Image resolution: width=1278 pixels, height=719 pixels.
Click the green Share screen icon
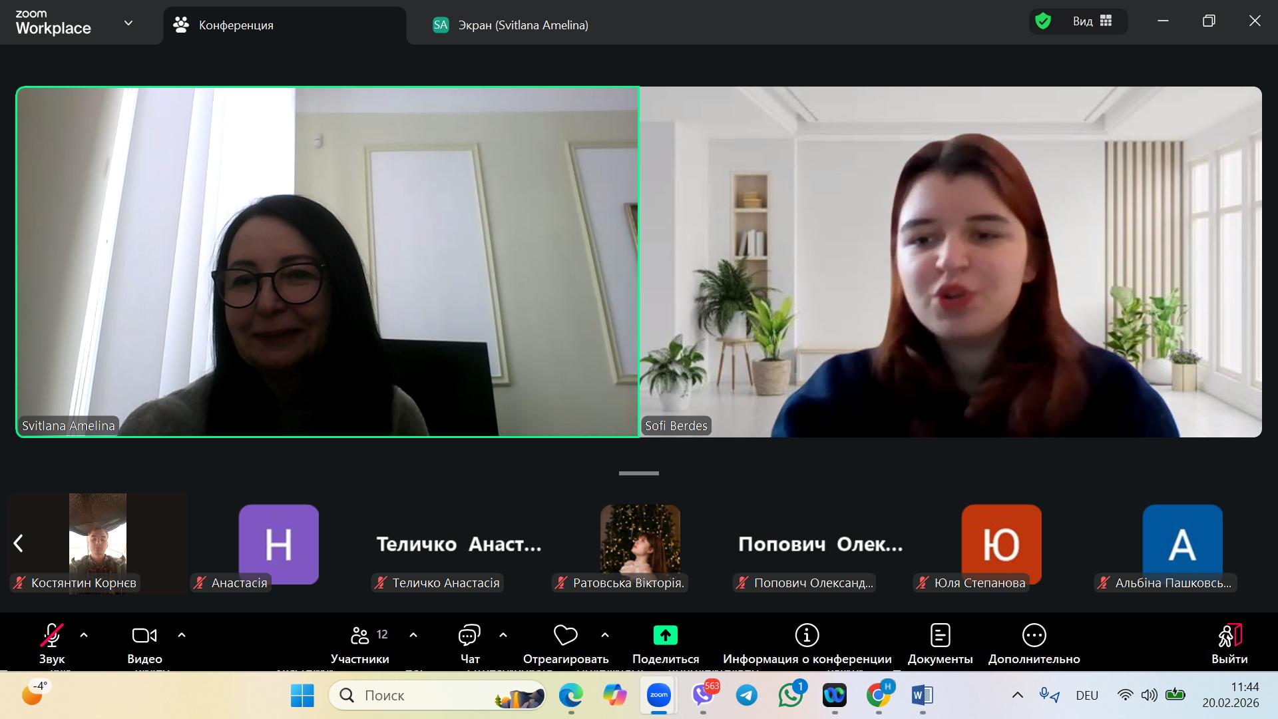pos(665,636)
